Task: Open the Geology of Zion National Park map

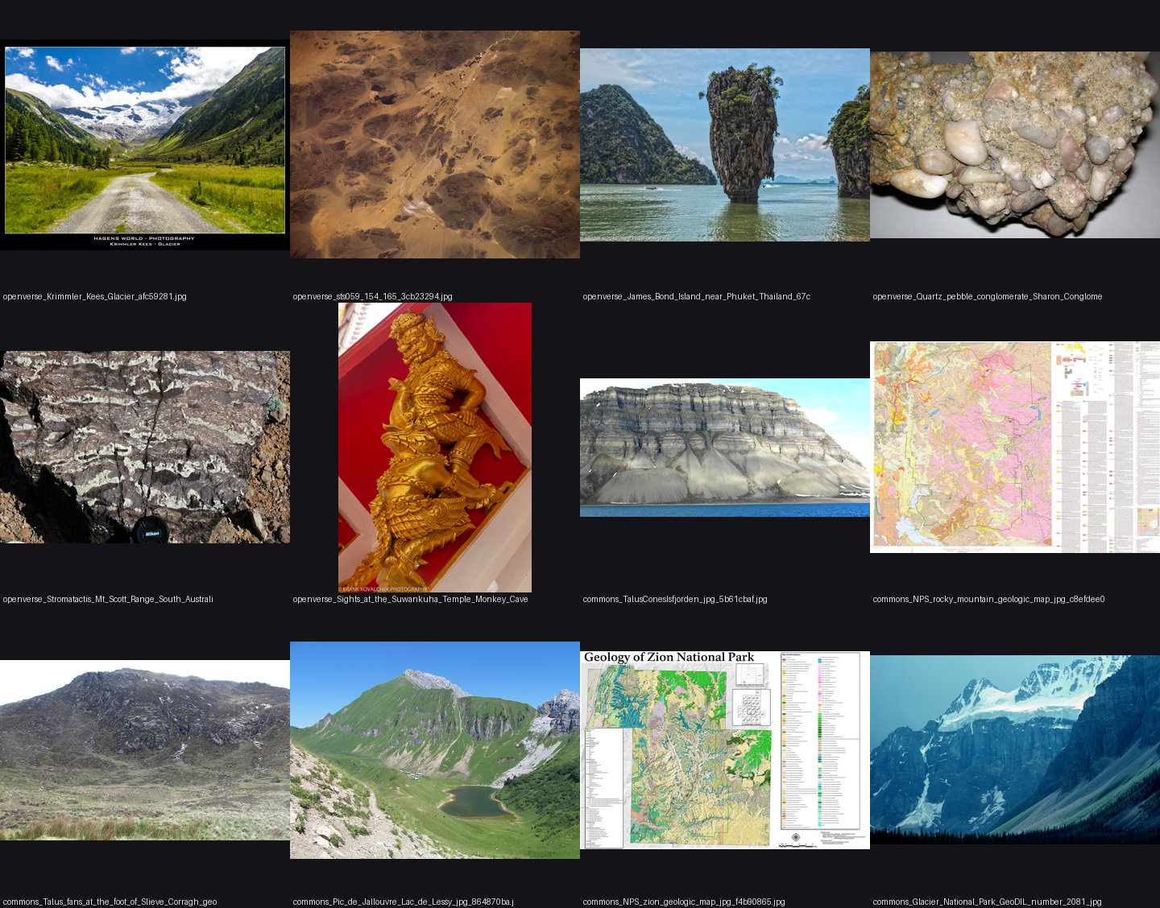Action: point(725,750)
